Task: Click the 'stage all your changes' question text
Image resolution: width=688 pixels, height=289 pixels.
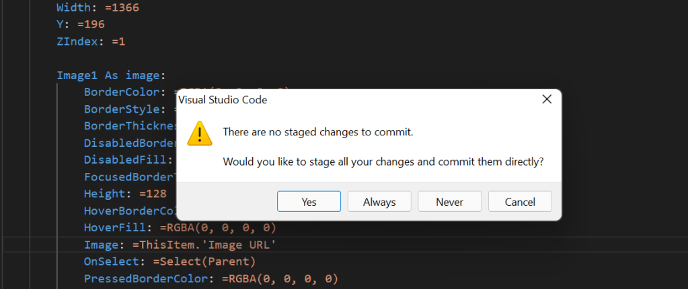Action: click(383, 162)
